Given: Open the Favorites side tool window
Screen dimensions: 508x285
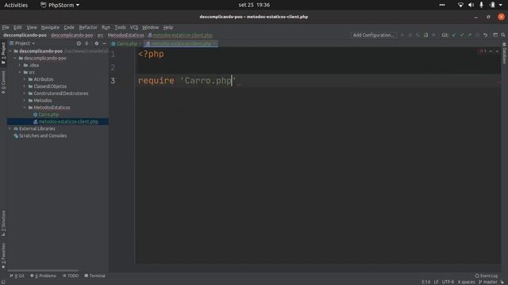Looking at the screenshot, I should [3, 256].
